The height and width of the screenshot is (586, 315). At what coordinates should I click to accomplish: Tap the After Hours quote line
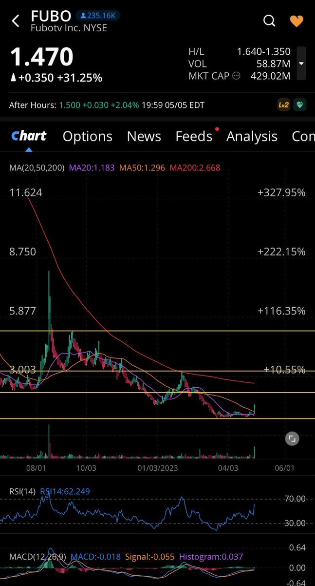(107, 105)
